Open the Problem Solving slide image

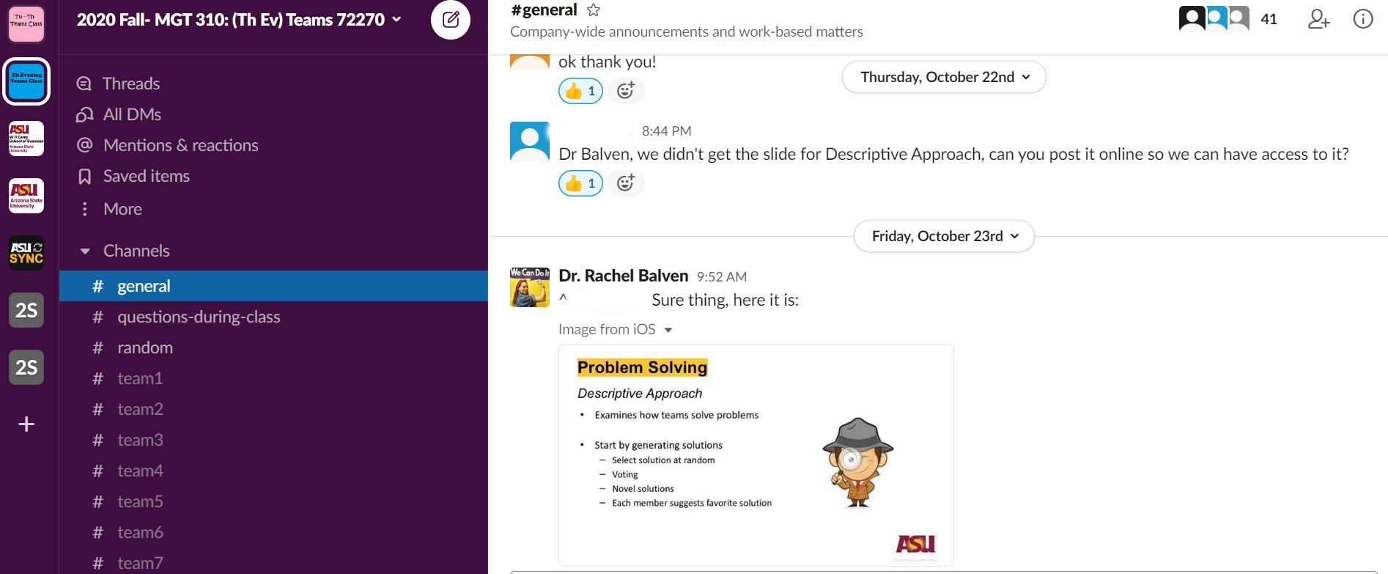(756, 455)
